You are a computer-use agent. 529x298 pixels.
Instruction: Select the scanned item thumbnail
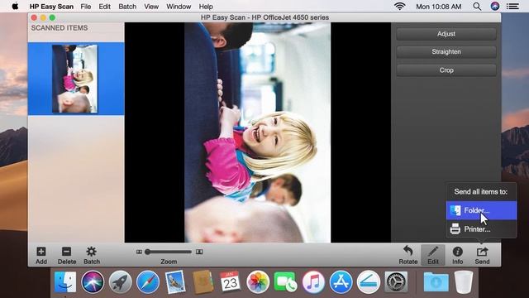pos(74,79)
